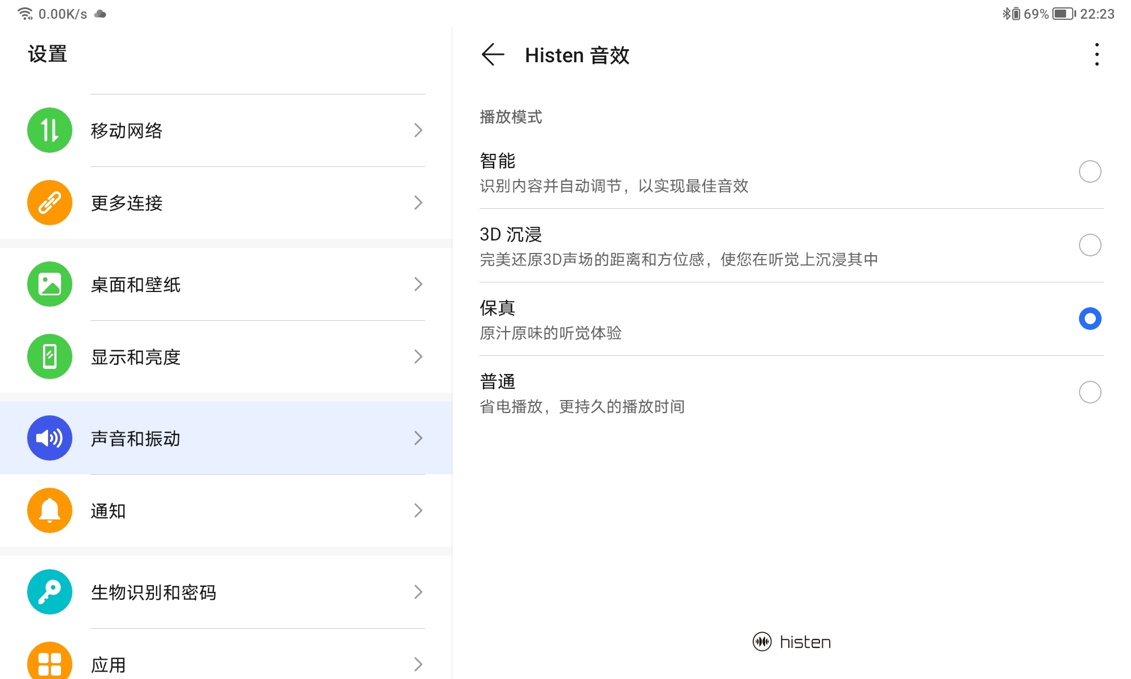The image size is (1131, 679).
Task: Choose the 普通 playback mode label
Action: [498, 381]
